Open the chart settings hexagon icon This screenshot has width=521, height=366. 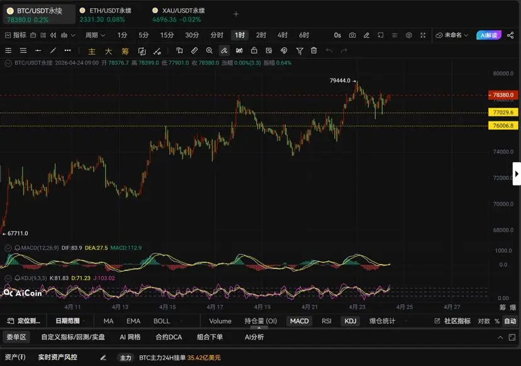[x=409, y=35]
